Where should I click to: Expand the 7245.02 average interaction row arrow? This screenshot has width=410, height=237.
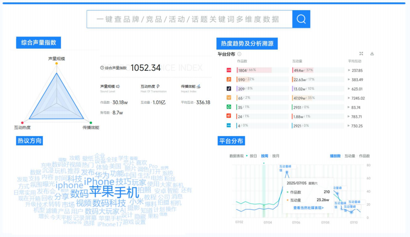tap(349, 98)
